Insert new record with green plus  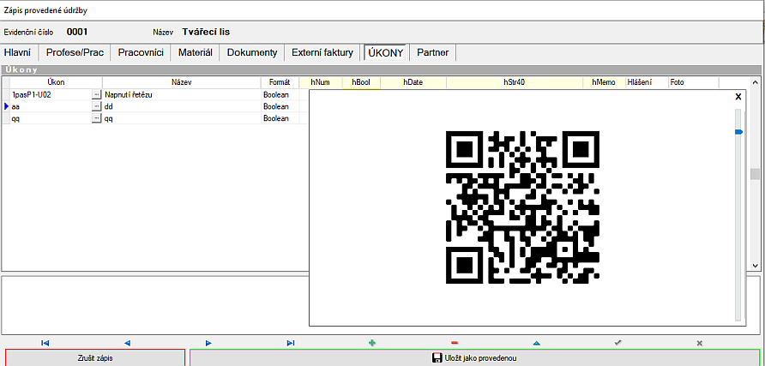[372, 343]
